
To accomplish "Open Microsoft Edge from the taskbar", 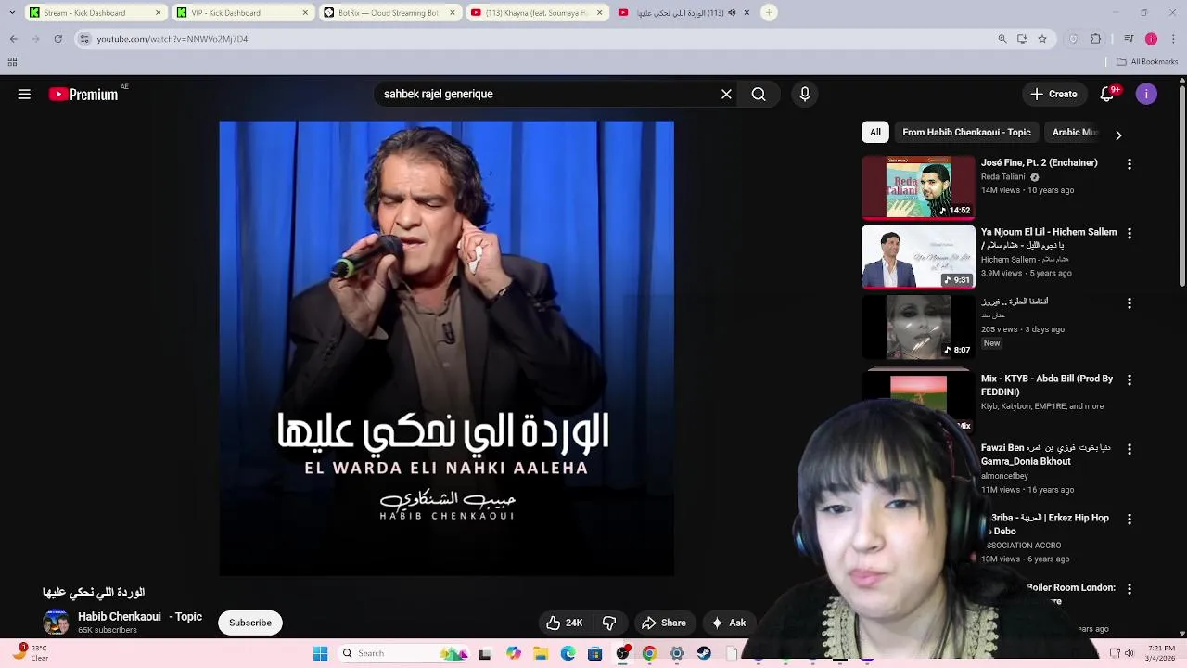I will [568, 653].
